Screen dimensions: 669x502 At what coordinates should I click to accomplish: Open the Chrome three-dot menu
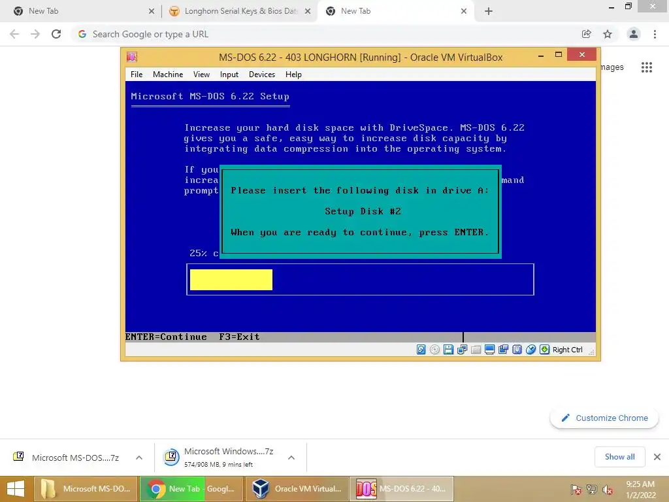655,34
